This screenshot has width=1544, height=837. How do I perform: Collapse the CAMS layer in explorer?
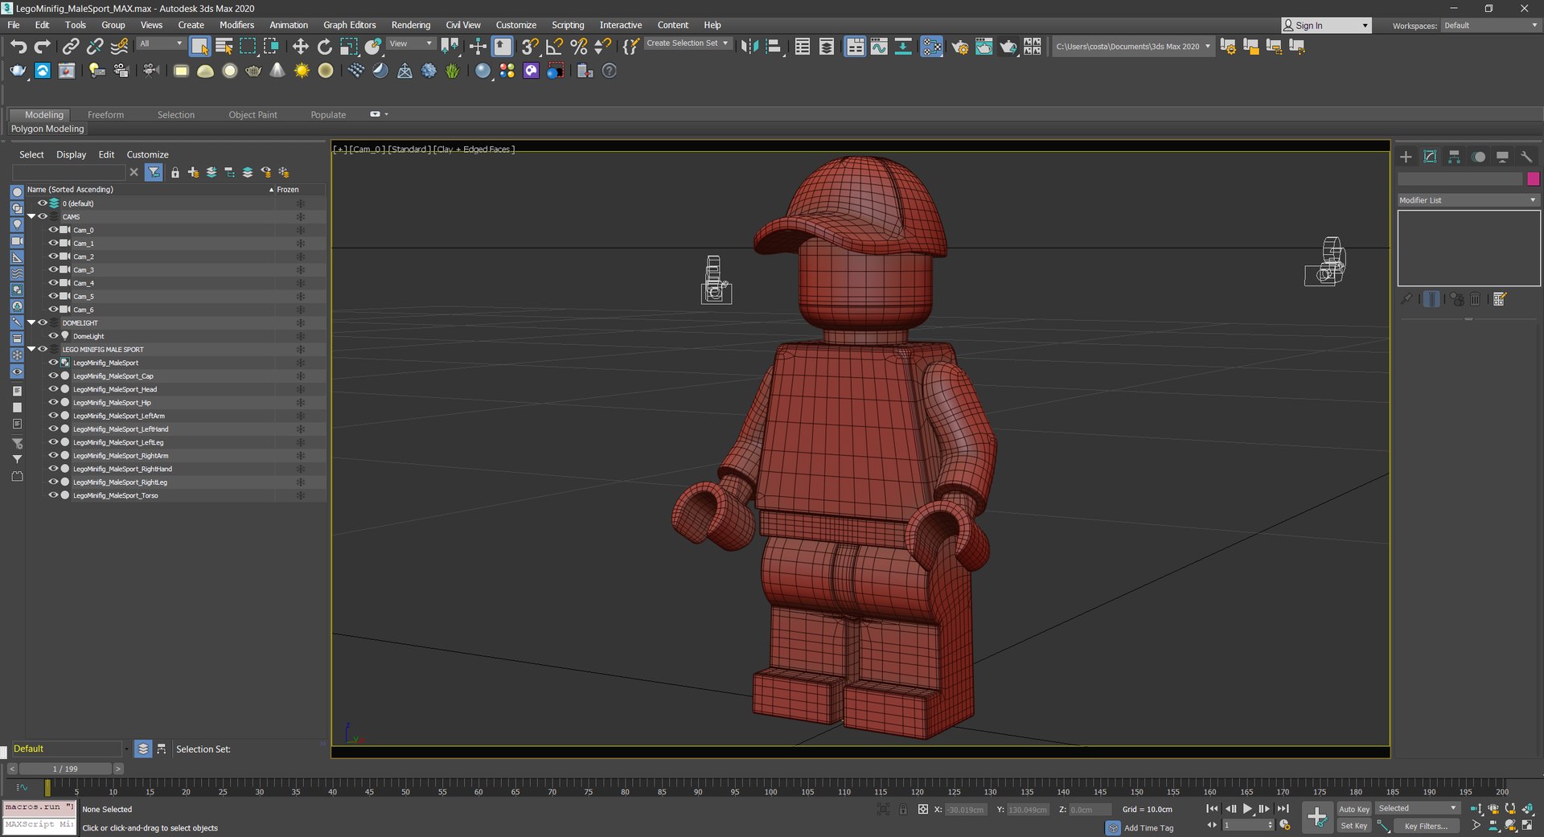coord(31,216)
